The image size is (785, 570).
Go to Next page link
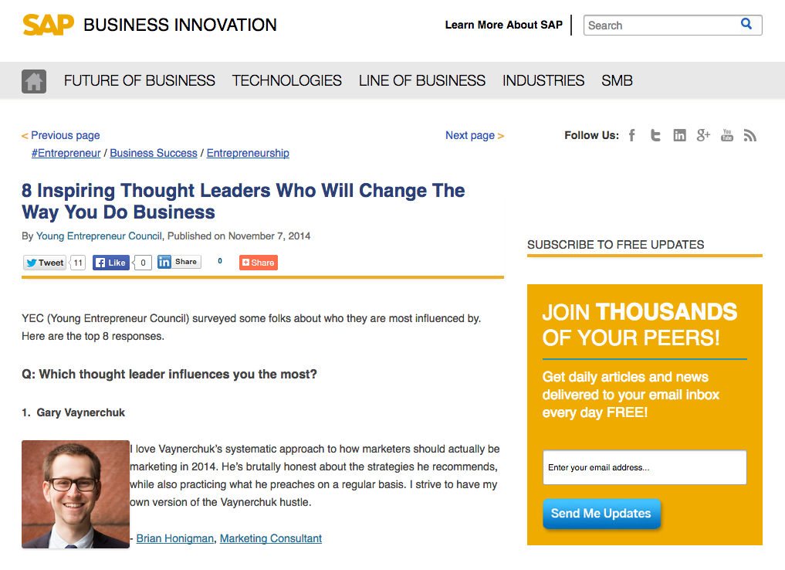coord(475,135)
